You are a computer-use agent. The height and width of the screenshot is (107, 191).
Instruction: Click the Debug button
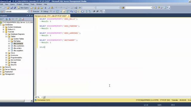[x=44, y=11]
